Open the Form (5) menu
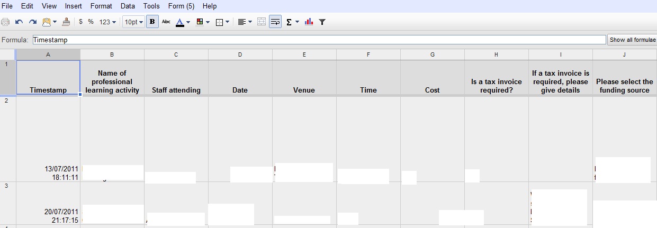Image resolution: width=657 pixels, height=228 pixels. 181,6
